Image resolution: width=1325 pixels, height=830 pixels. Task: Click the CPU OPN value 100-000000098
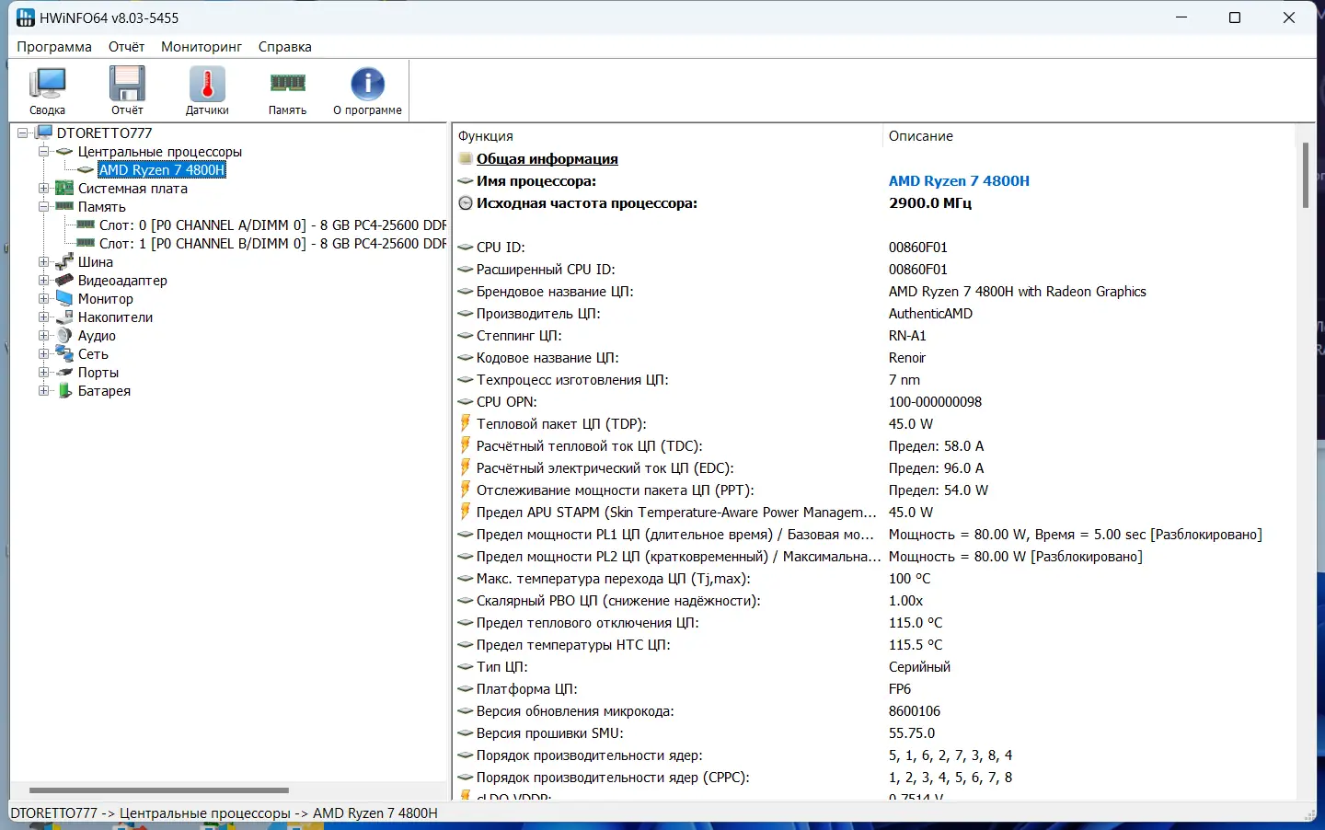935,401
